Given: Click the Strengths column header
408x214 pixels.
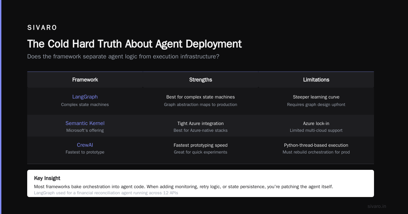Looking at the screenshot, I should pos(201,80).
